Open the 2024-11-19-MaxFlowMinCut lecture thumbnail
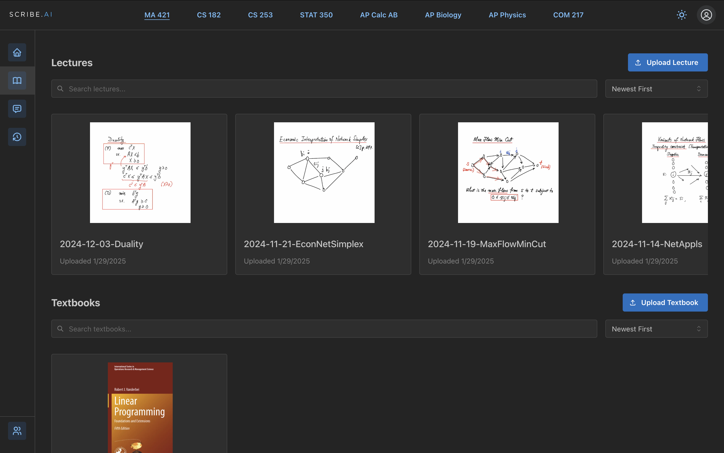Screen dimensions: 724x453 point(508,173)
